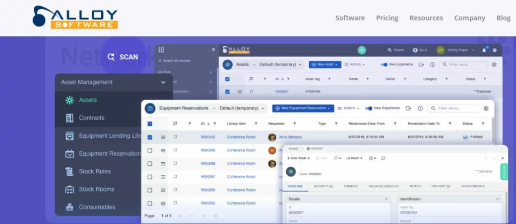Open Default (temporary) view dropdown in Equipment Reservations

click(x=242, y=108)
